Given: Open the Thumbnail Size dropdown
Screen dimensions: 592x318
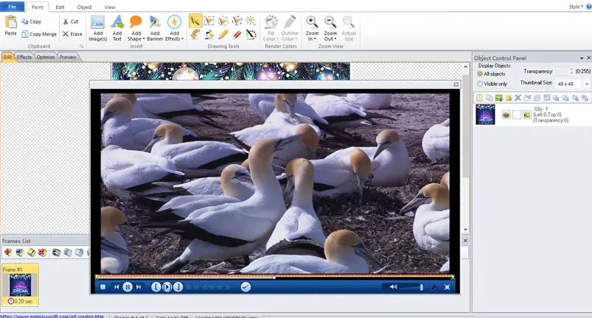Looking at the screenshot, I should click(586, 84).
